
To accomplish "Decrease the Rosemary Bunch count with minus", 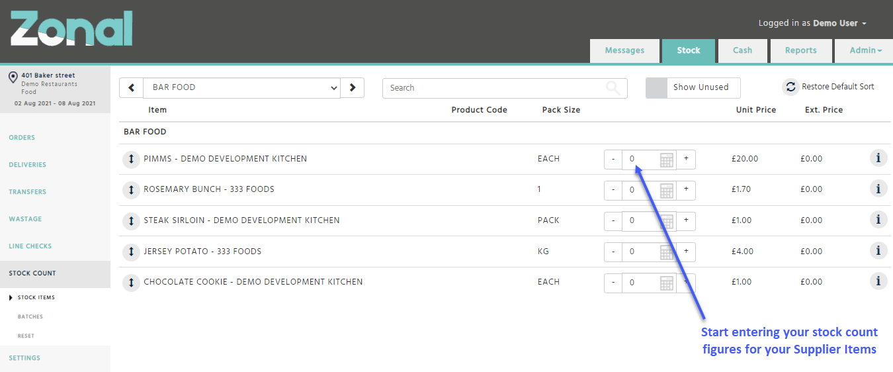I will (x=613, y=190).
